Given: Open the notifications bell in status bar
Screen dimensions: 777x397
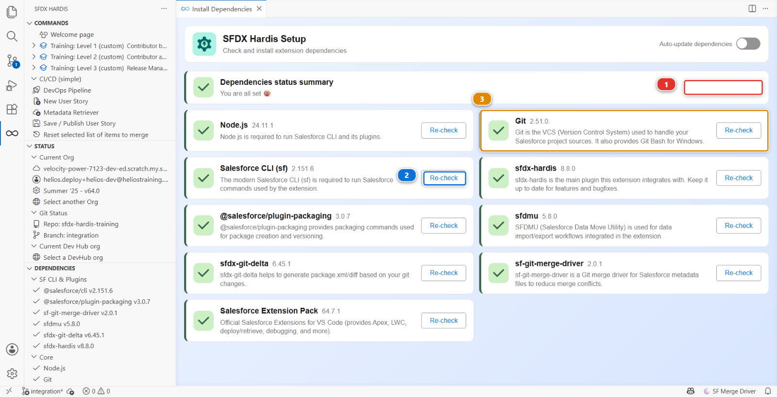Looking at the screenshot, I should [x=768, y=391].
